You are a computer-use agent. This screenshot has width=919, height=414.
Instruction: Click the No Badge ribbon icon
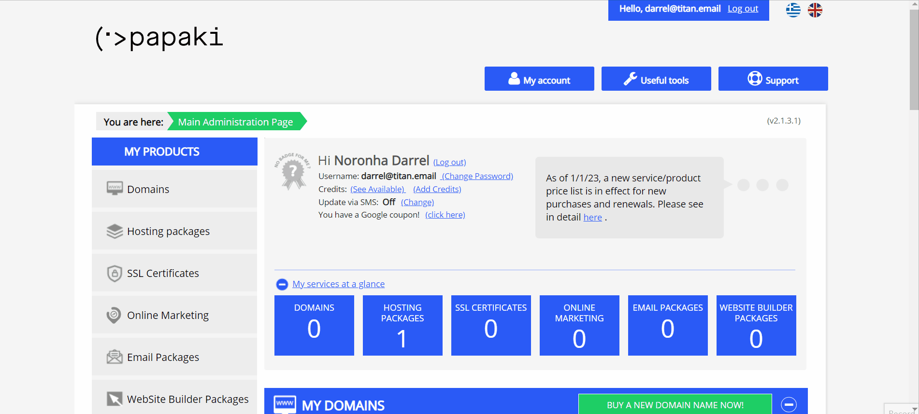point(292,171)
